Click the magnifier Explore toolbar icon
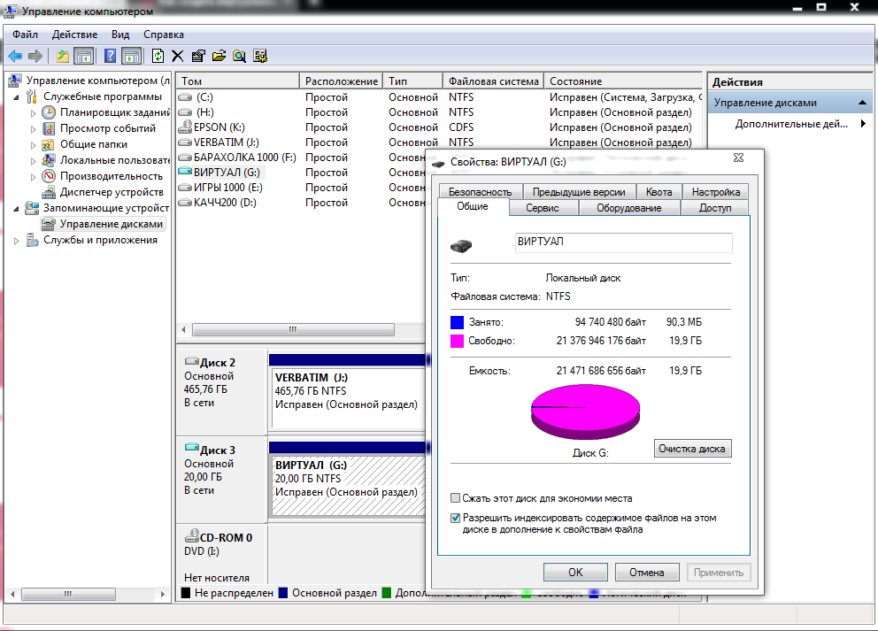The image size is (878, 631). point(240,56)
